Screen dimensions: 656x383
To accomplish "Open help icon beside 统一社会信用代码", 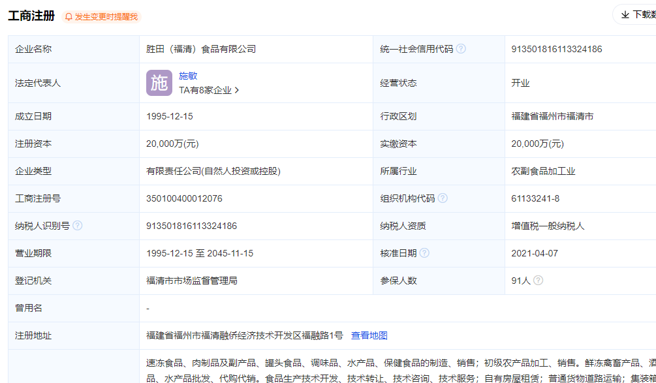I will 461,49.
